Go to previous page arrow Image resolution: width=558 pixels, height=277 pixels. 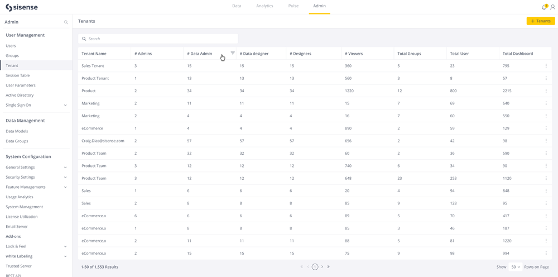308,267
